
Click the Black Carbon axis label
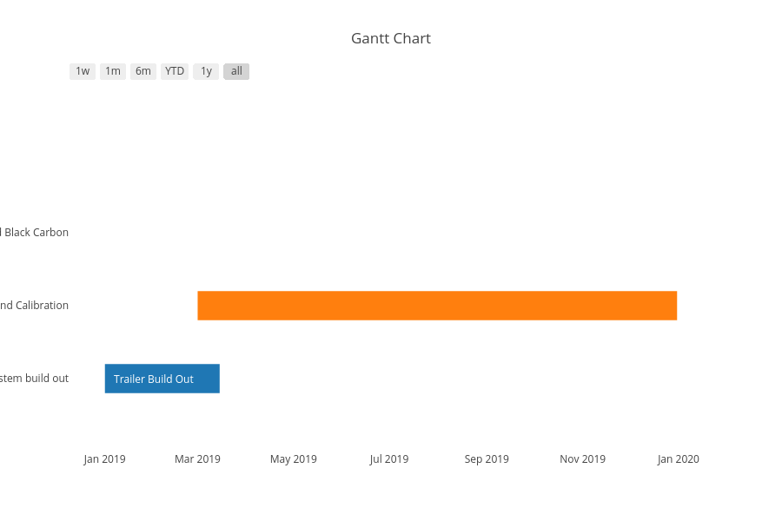(x=35, y=233)
